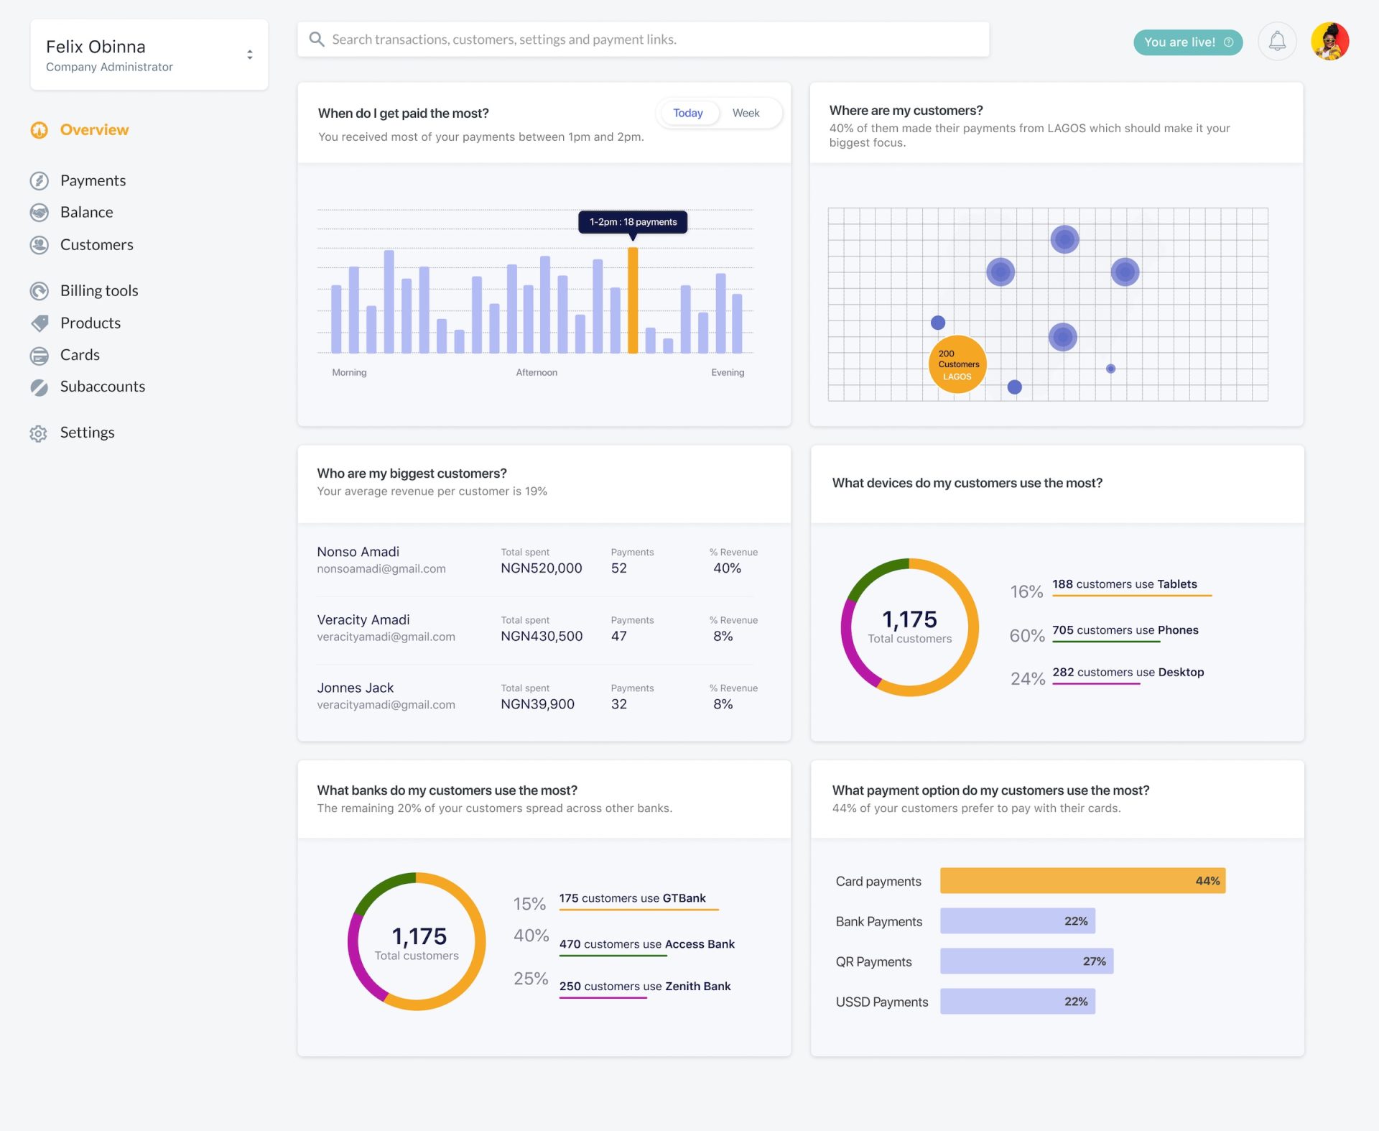This screenshot has height=1131, width=1379.
Task: Click the Subaccounts icon
Action: tap(39, 387)
